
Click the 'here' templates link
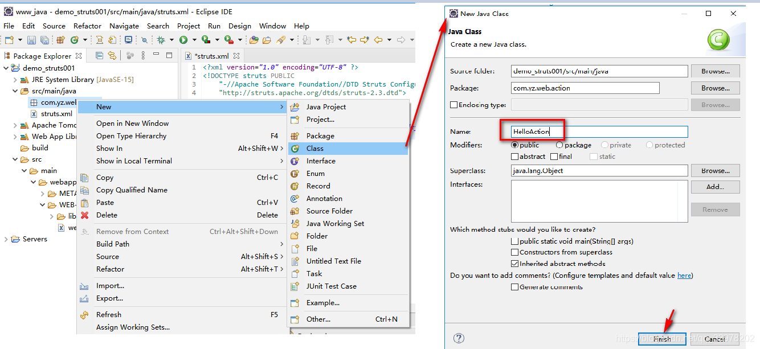point(684,276)
